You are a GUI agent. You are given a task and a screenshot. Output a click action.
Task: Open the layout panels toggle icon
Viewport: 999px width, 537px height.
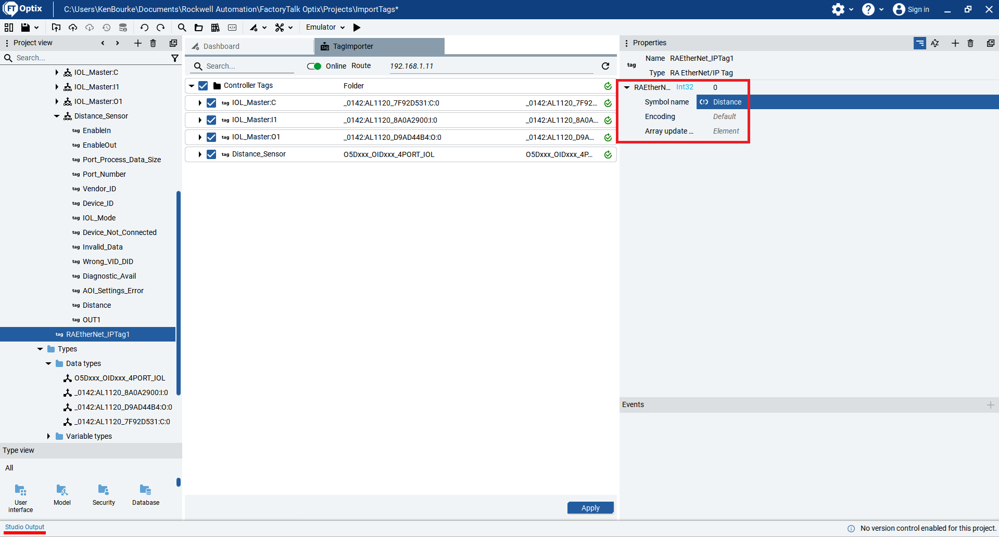coord(9,28)
